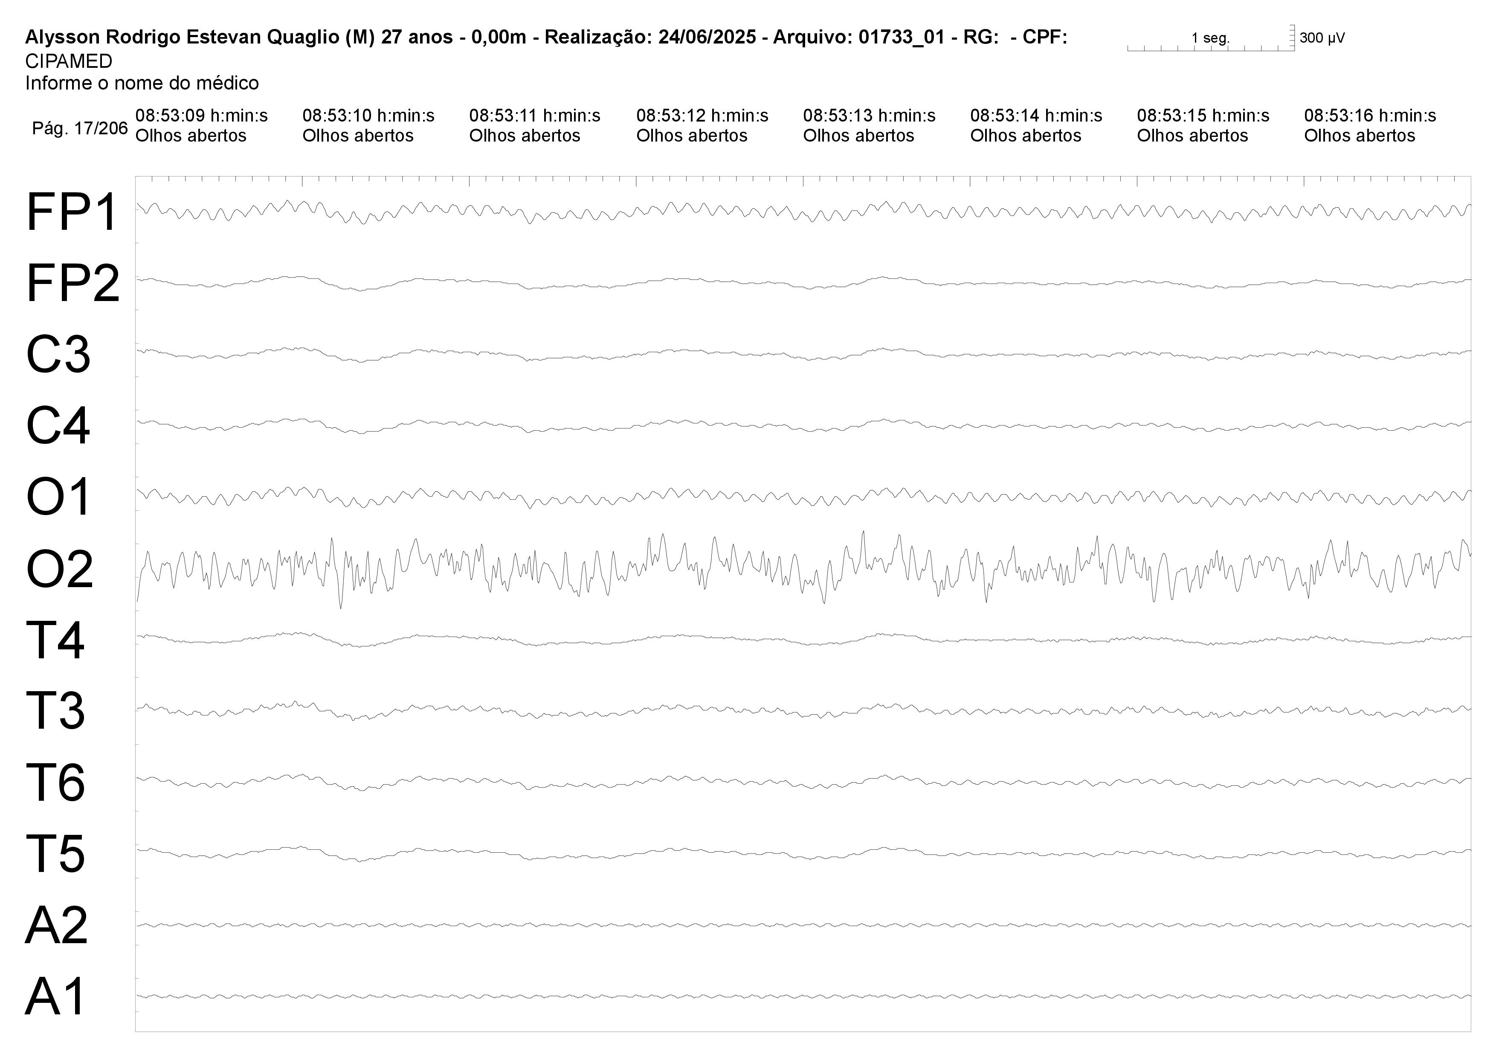Select the O2 channel label

[59, 569]
